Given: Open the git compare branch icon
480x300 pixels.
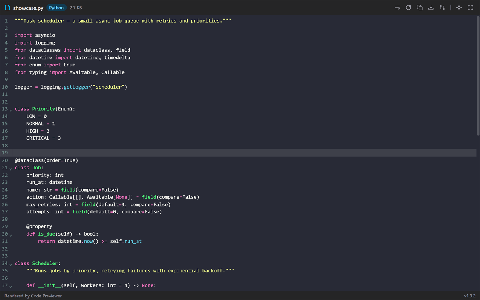Looking at the screenshot, I should (442, 7).
